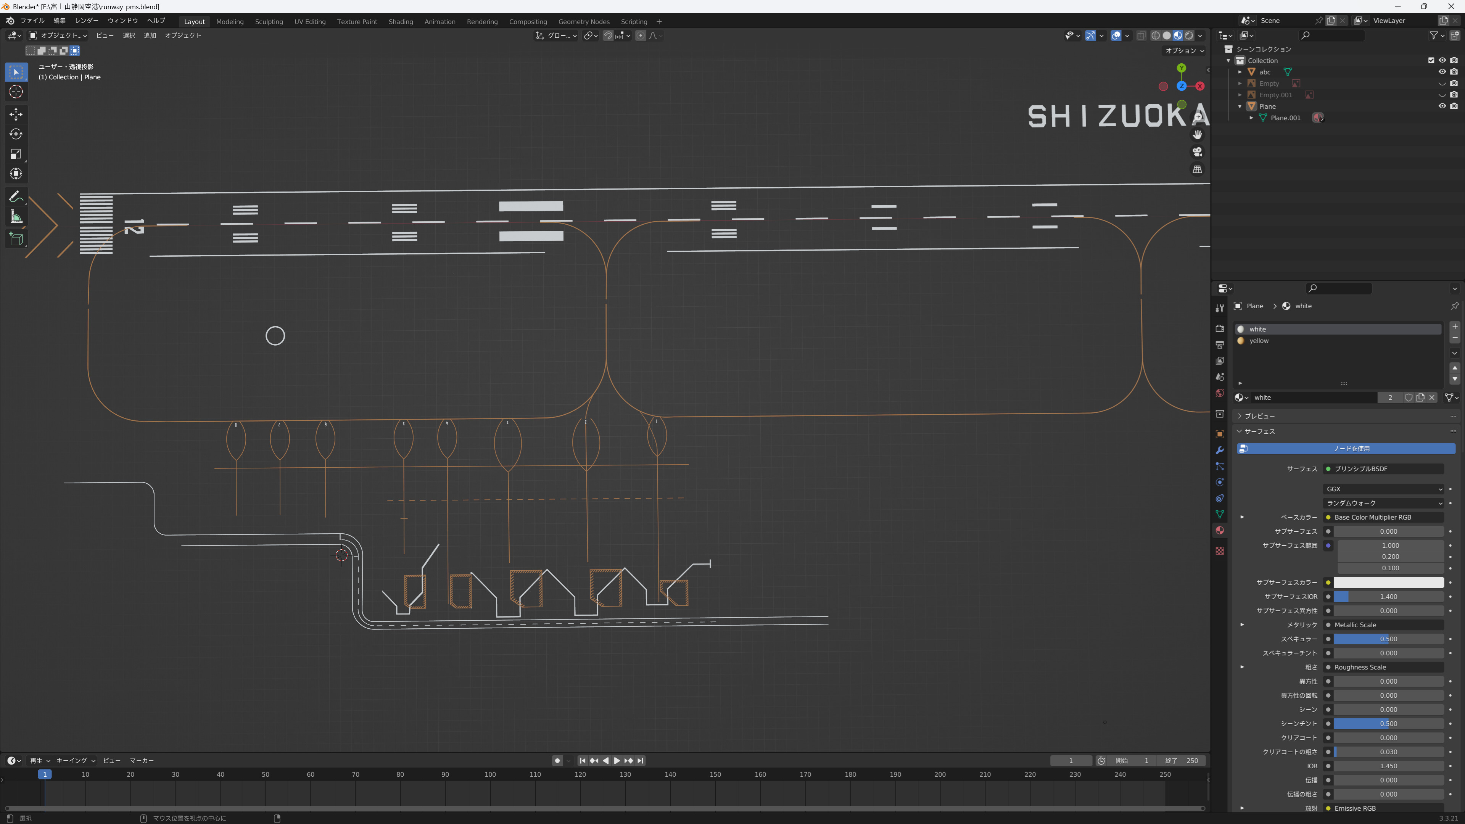Click the Base Color Multiplier RGB link
Image resolution: width=1465 pixels, height=824 pixels.
pyautogui.click(x=1383, y=518)
